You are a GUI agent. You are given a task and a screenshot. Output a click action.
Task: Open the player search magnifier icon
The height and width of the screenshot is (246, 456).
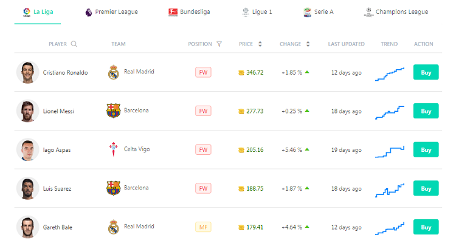pos(74,44)
